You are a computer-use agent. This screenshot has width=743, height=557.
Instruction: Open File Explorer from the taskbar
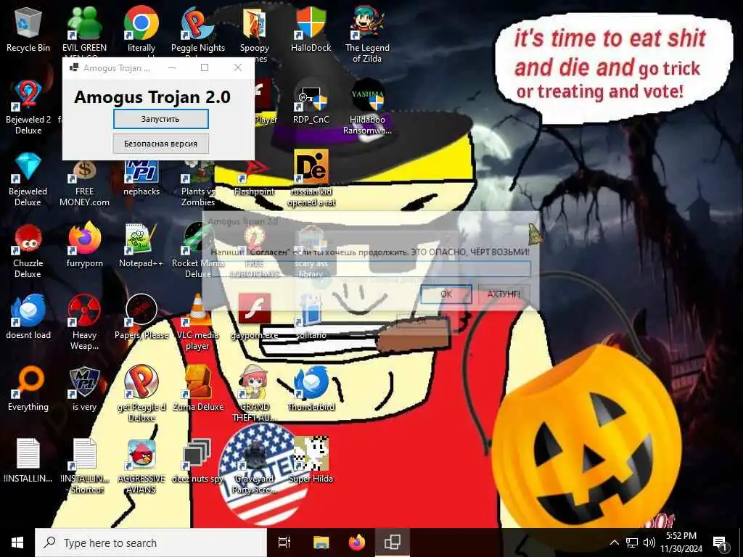[x=321, y=542]
